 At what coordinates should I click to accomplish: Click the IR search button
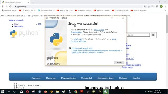coord(153,35)
